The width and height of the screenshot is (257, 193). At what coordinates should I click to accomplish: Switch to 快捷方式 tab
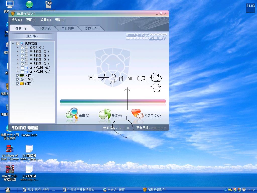[44, 29]
